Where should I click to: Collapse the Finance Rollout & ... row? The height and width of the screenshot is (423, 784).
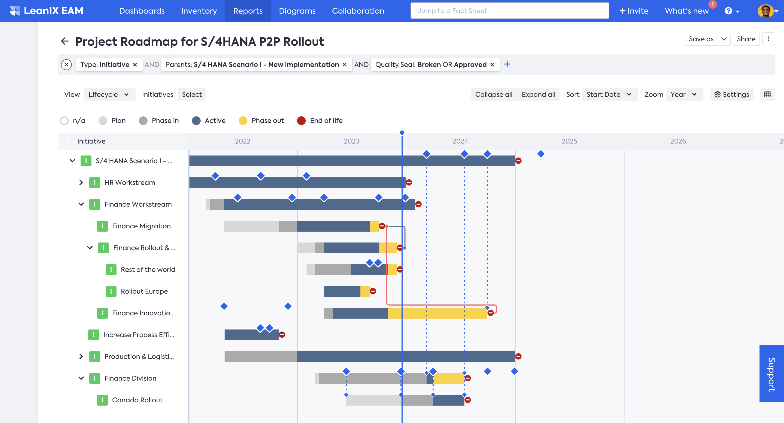pos(90,248)
